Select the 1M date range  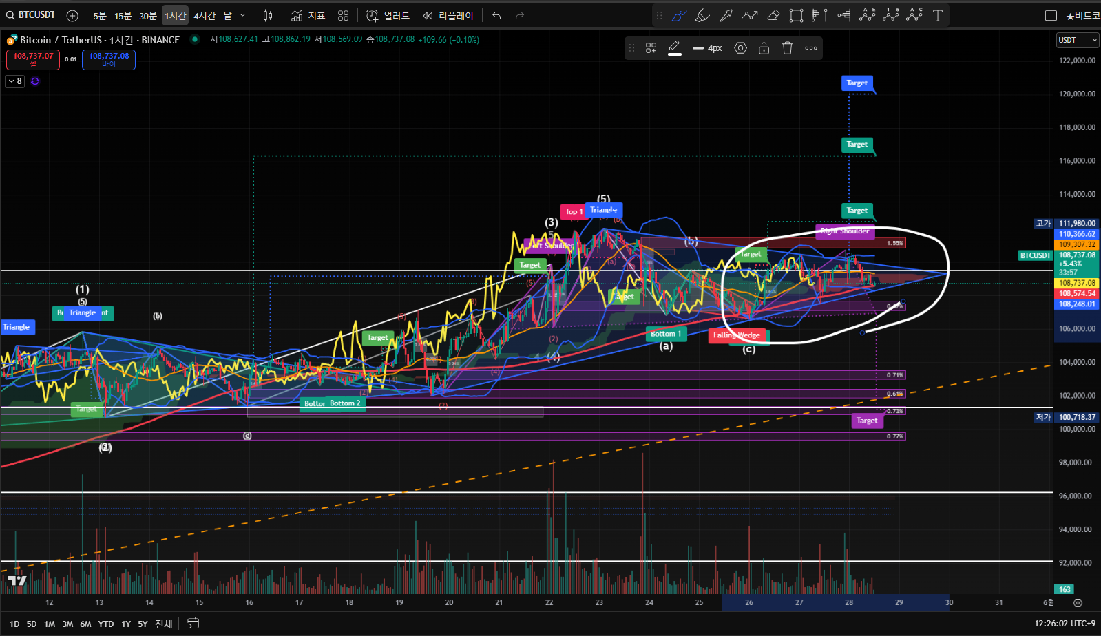pyautogui.click(x=50, y=624)
